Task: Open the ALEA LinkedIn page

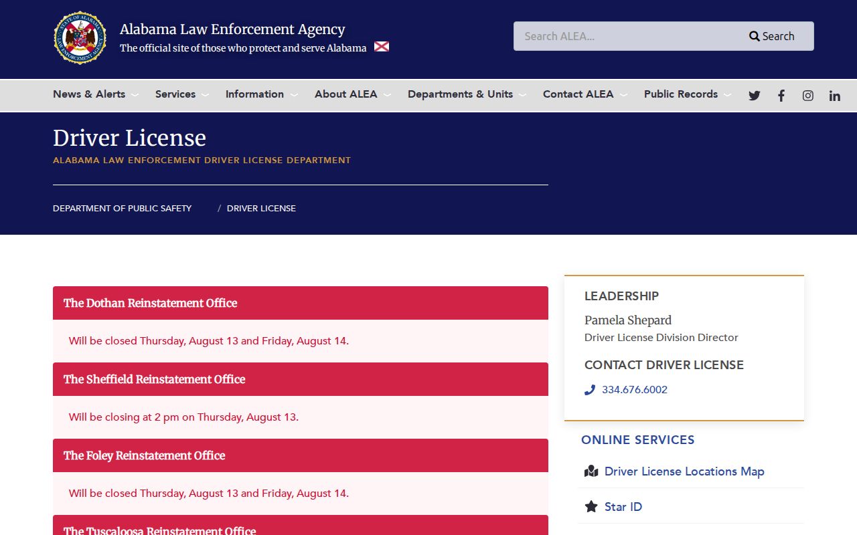Action: coord(835,96)
